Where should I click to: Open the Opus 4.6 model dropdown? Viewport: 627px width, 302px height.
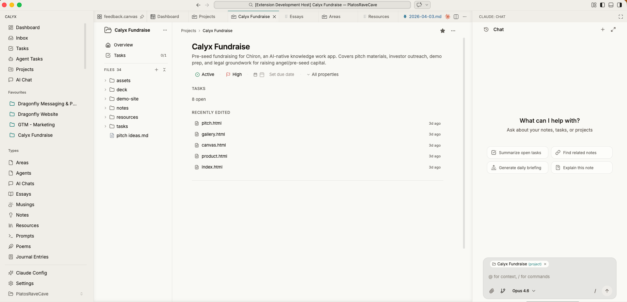coord(524,291)
